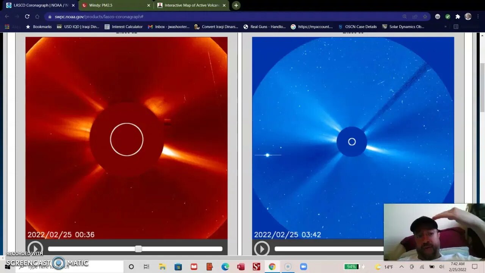
Task: Switch to the Windy: PM2.5 tab
Action: point(116,5)
